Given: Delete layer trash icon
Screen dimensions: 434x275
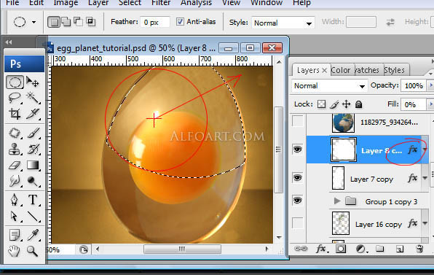Looking at the screenshot, I should [419, 249].
